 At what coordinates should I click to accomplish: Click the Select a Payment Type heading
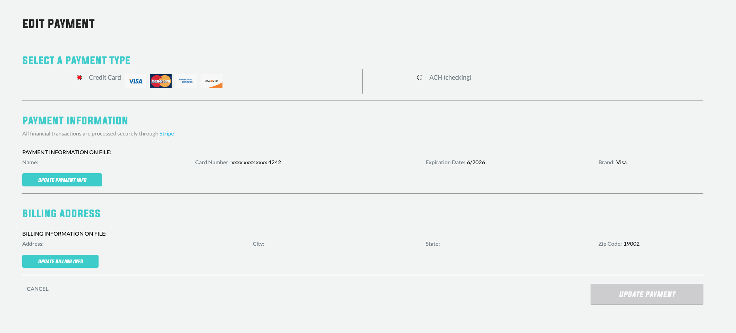[76, 60]
